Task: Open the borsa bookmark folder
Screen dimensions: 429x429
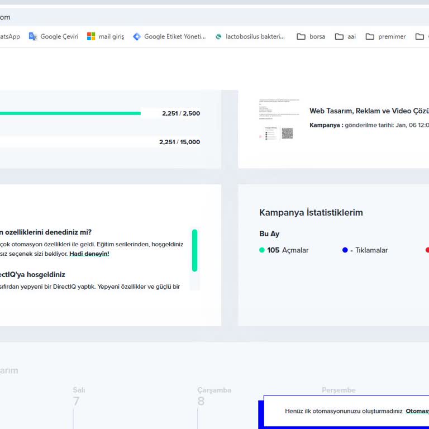Action: tap(311, 36)
